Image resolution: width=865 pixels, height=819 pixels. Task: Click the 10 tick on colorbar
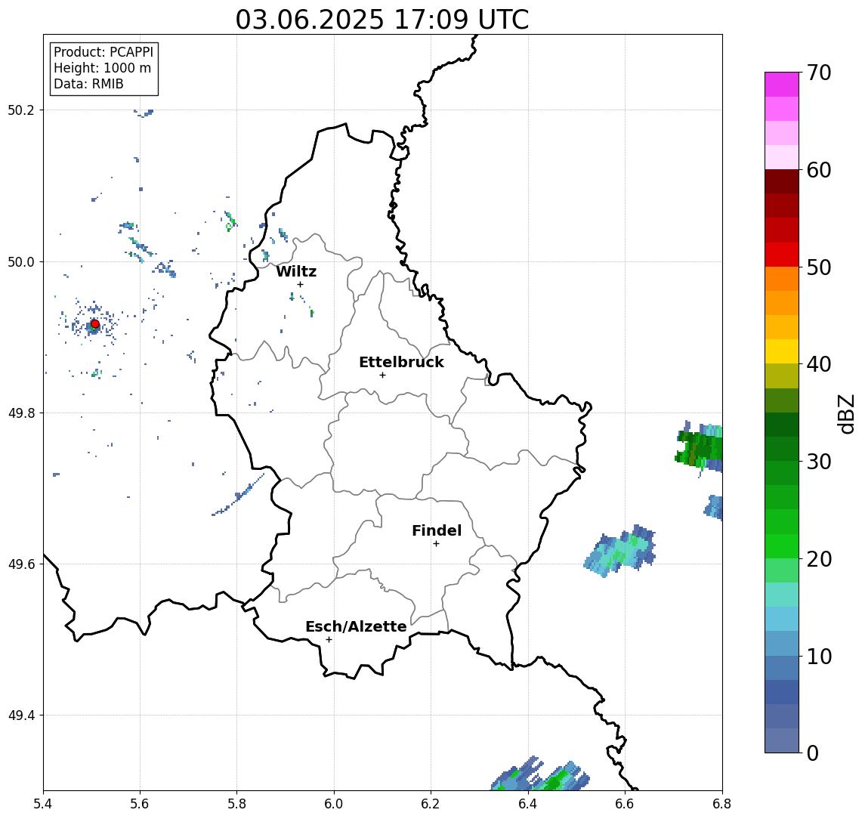click(818, 657)
